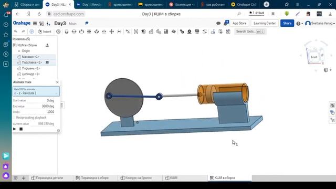Select the Маховик <1> instance
The width and height of the screenshot is (336, 189).
click(30, 57)
